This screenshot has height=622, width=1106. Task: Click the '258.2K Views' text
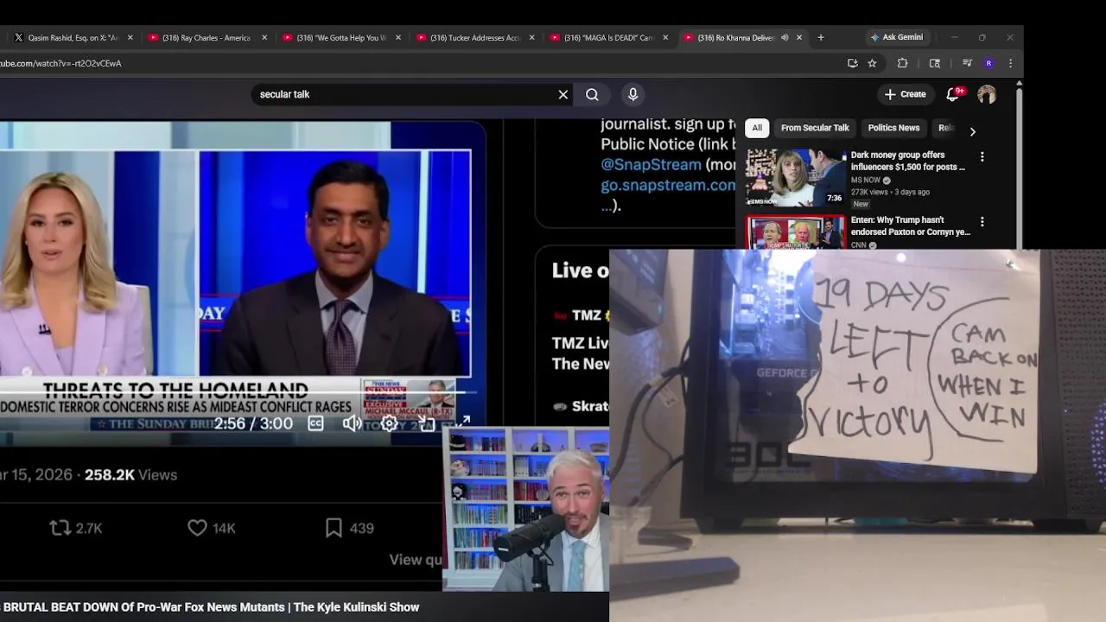pyautogui.click(x=130, y=475)
